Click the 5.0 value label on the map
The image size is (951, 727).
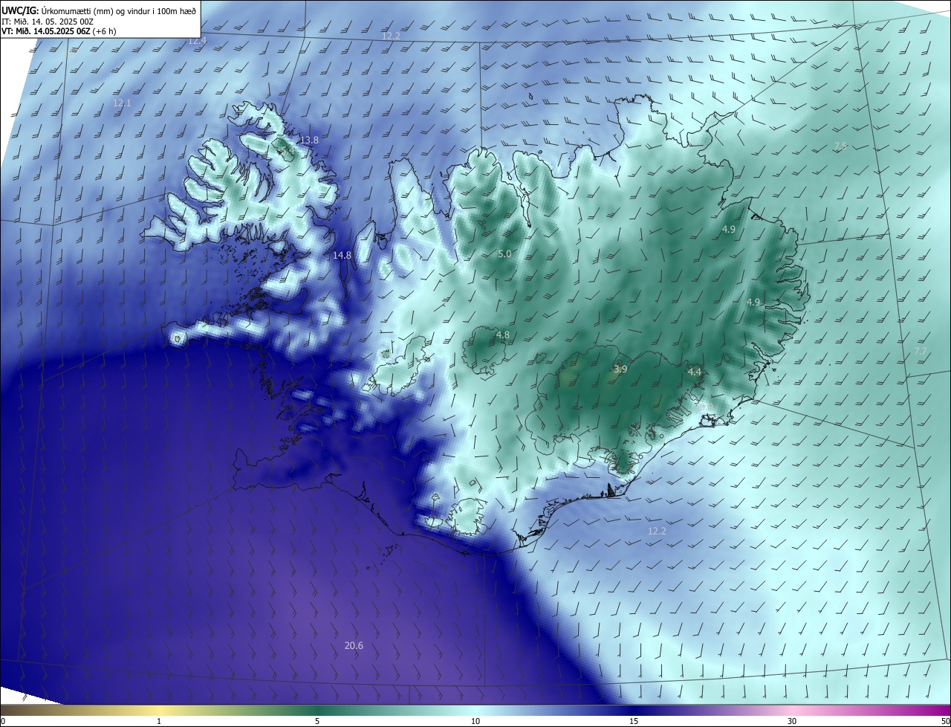(504, 254)
